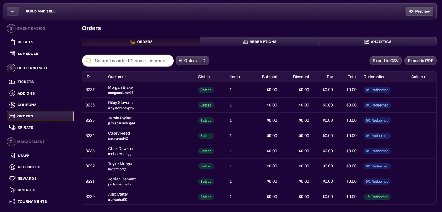Click the search magnifier icon
The height and width of the screenshot is (212, 442).
tap(89, 61)
